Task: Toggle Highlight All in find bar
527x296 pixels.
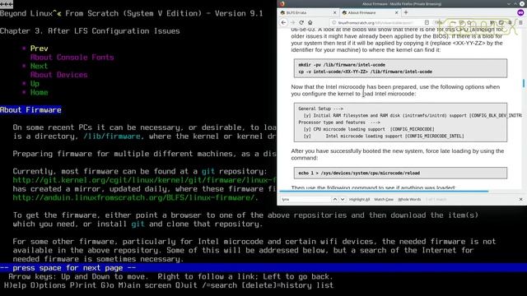Action: pos(359,199)
